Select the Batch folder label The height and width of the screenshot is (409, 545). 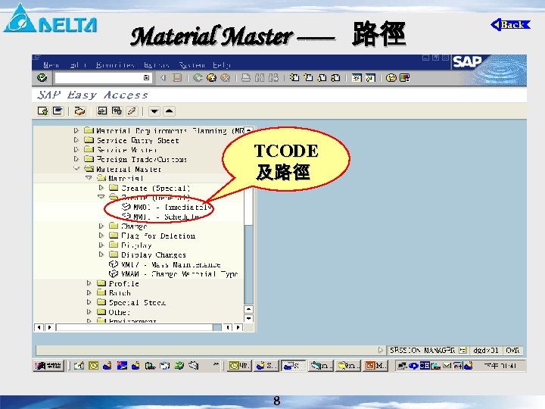(120, 293)
